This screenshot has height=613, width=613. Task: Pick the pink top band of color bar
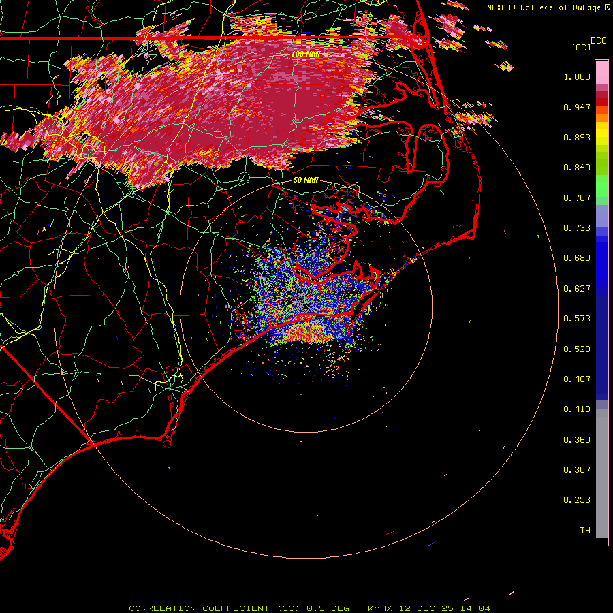pos(601,72)
